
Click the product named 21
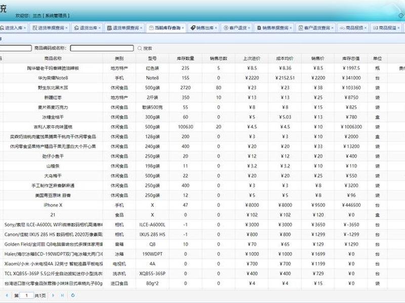click(53, 215)
